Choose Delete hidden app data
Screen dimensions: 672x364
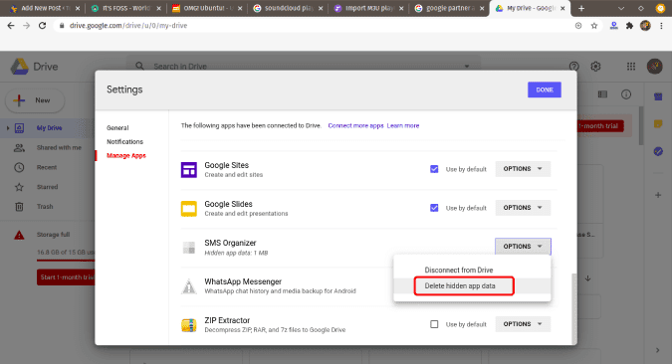click(x=460, y=285)
